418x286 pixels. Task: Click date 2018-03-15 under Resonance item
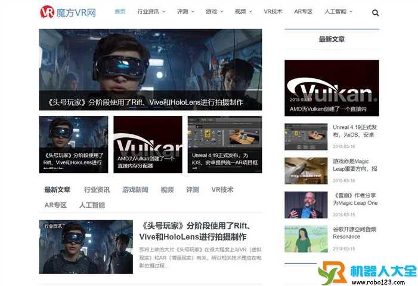click(344, 248)
